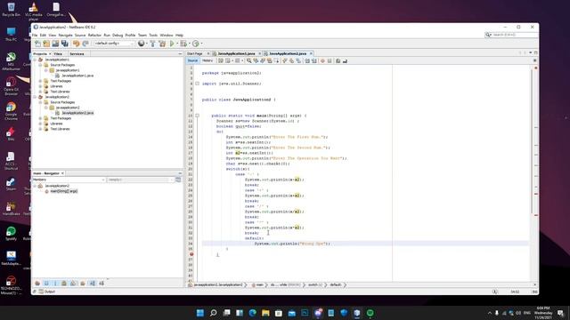Click the Search field in the top right
Viewport: 570px width, 320px height.
(511, 35)
